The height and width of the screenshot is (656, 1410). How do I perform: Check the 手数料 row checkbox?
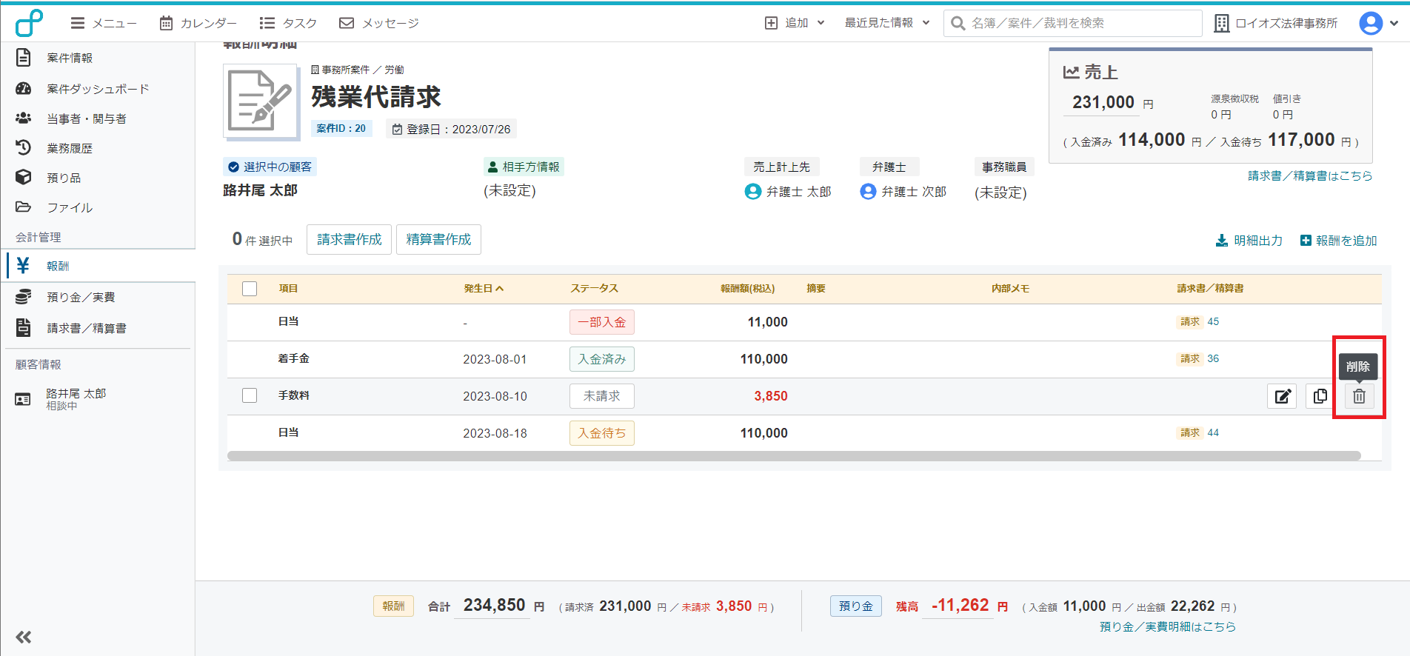[250, 395]
